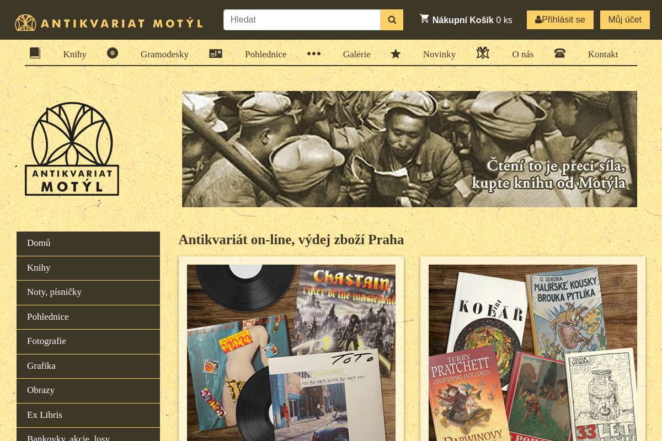Viewport: 662px width, 441px height.
Task: Click the Přihlásit se button
Action: [560, 20]
